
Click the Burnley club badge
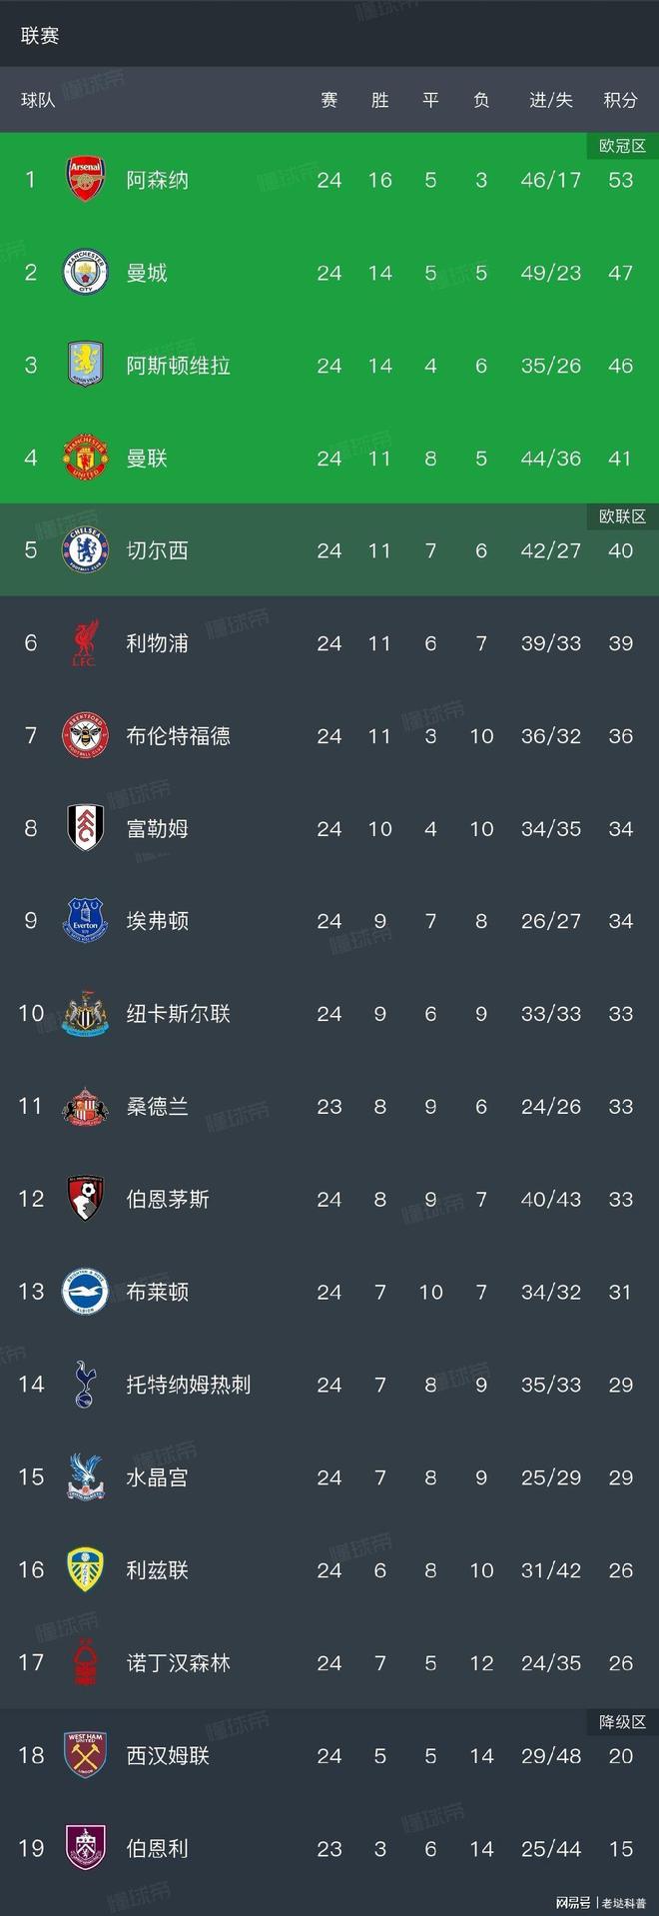point(86,1848)
